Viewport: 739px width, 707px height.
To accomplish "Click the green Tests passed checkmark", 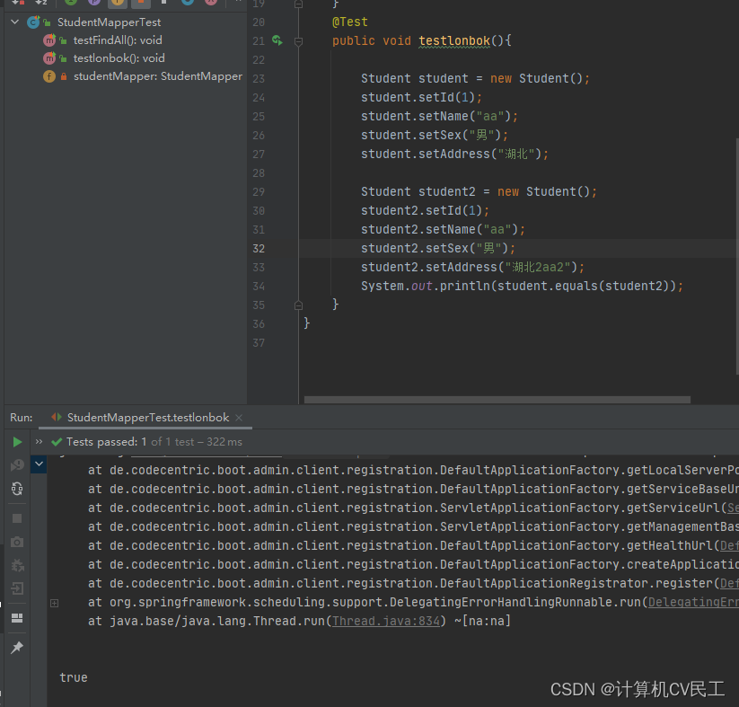I will coord(57,442).
